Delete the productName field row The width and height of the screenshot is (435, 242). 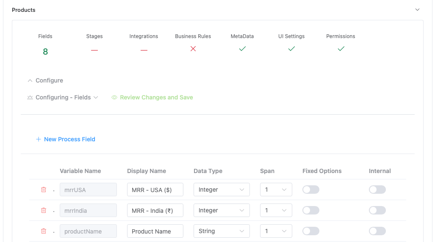tap(44, 231)
